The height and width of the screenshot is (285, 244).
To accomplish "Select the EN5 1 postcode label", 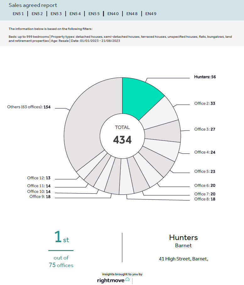I will pos(18,14).
